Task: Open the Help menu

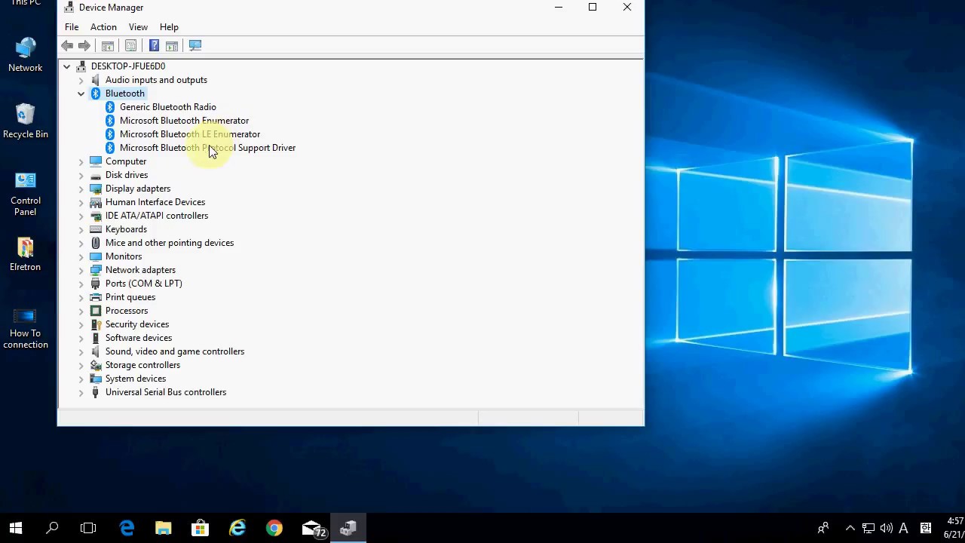Action: coord(169,27)
